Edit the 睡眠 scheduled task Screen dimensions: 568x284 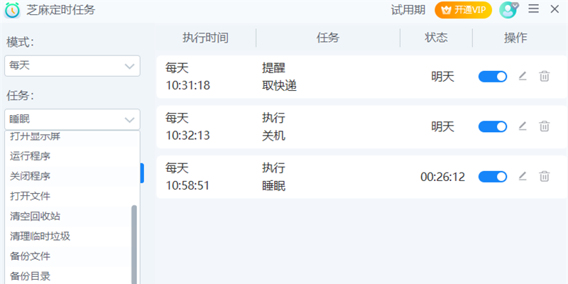pyautogui.click(x=523, y=176)
